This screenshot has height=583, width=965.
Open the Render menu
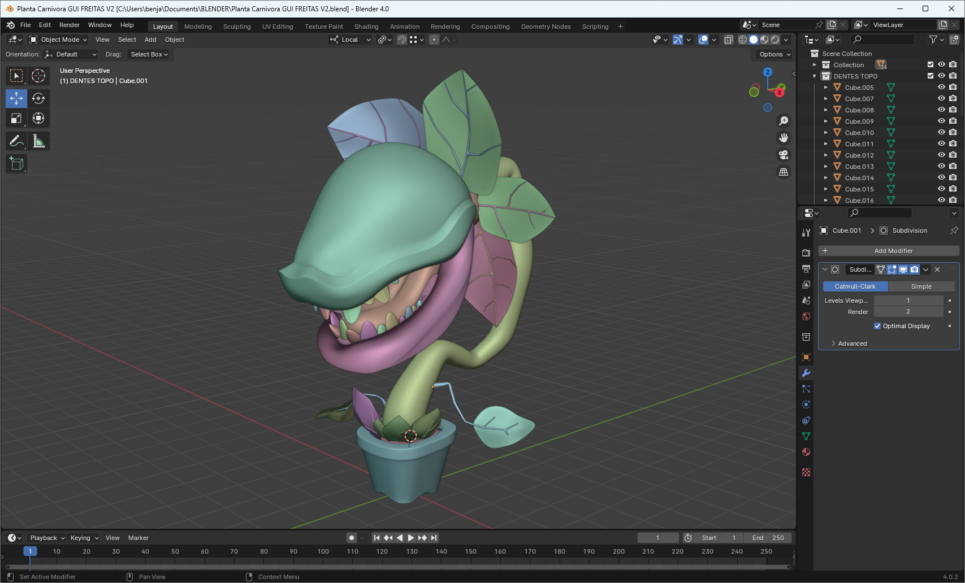[69, 25]
